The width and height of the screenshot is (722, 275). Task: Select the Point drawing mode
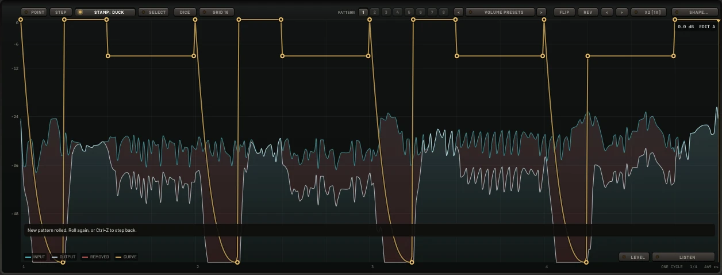pyautogui.click(x=34, y=12)
